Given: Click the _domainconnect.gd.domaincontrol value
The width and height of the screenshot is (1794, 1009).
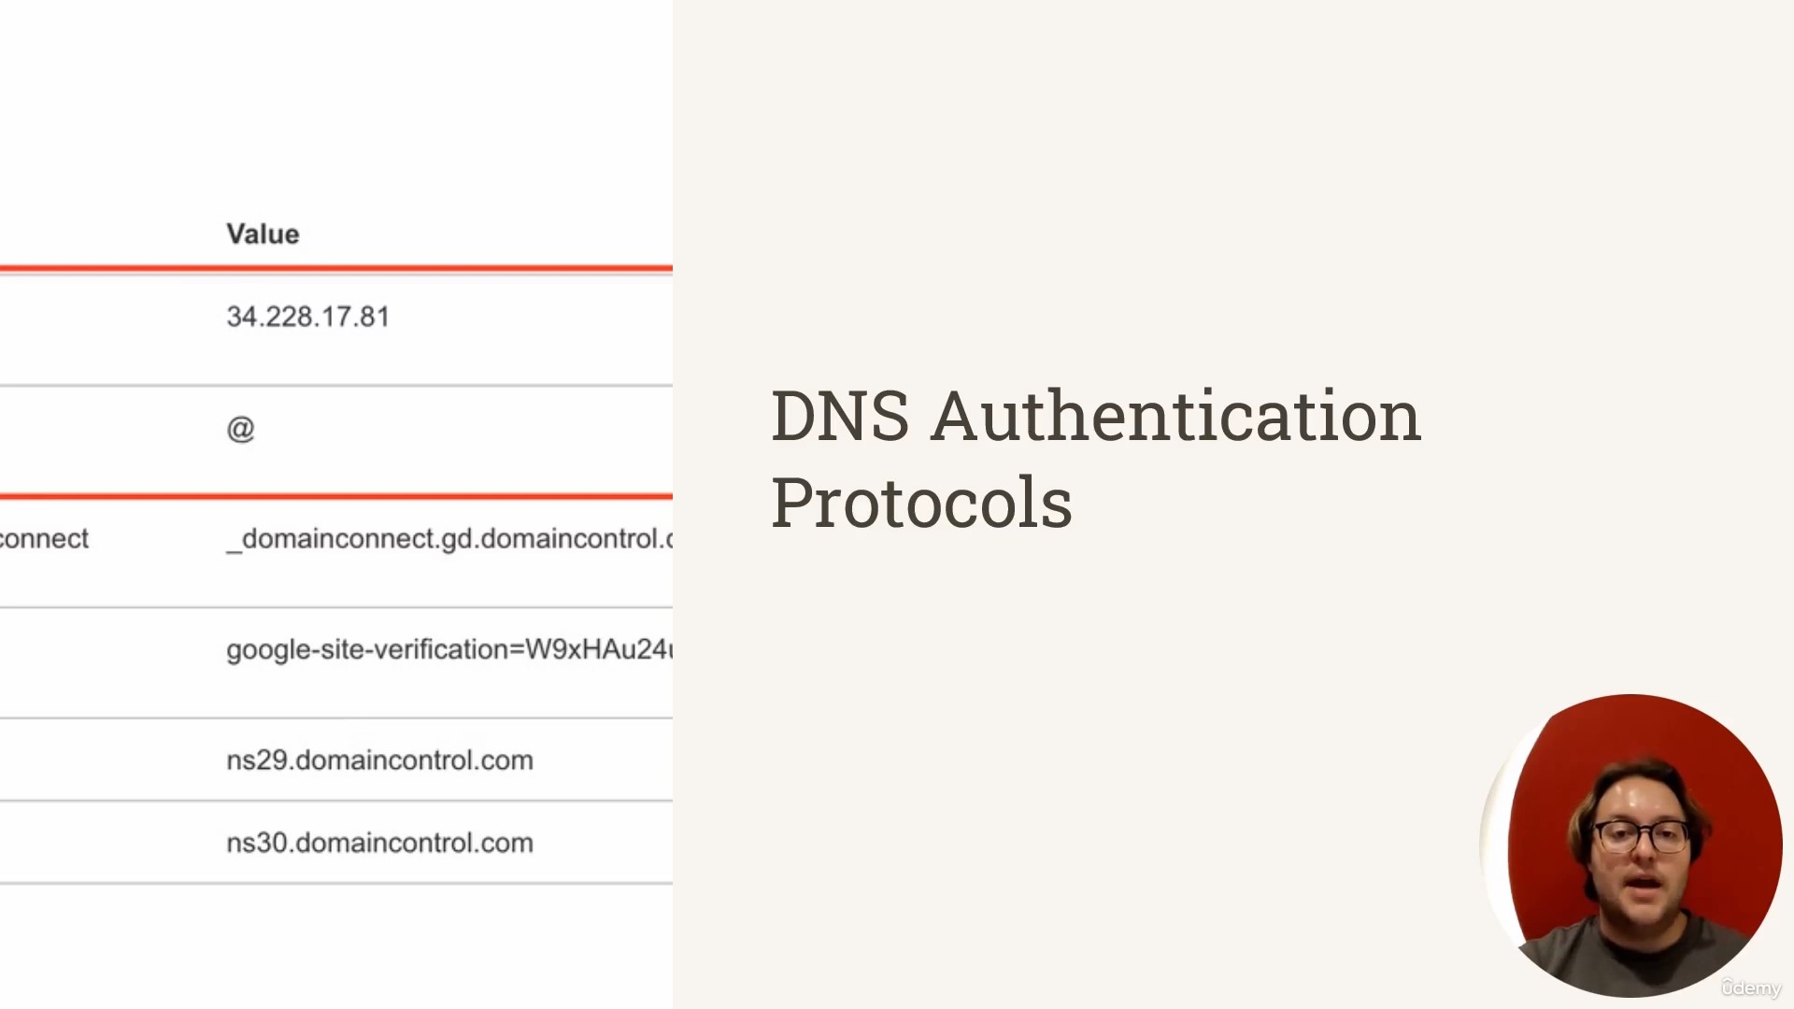Looking at the screenshot, I should pos(449,539).
